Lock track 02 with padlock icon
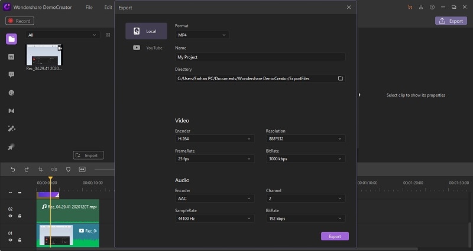The width and height of the screenshot is (473, 251). [20, 216]
